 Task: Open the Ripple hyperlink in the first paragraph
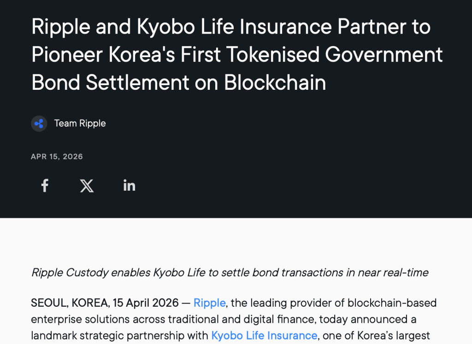tap(210, 303)
